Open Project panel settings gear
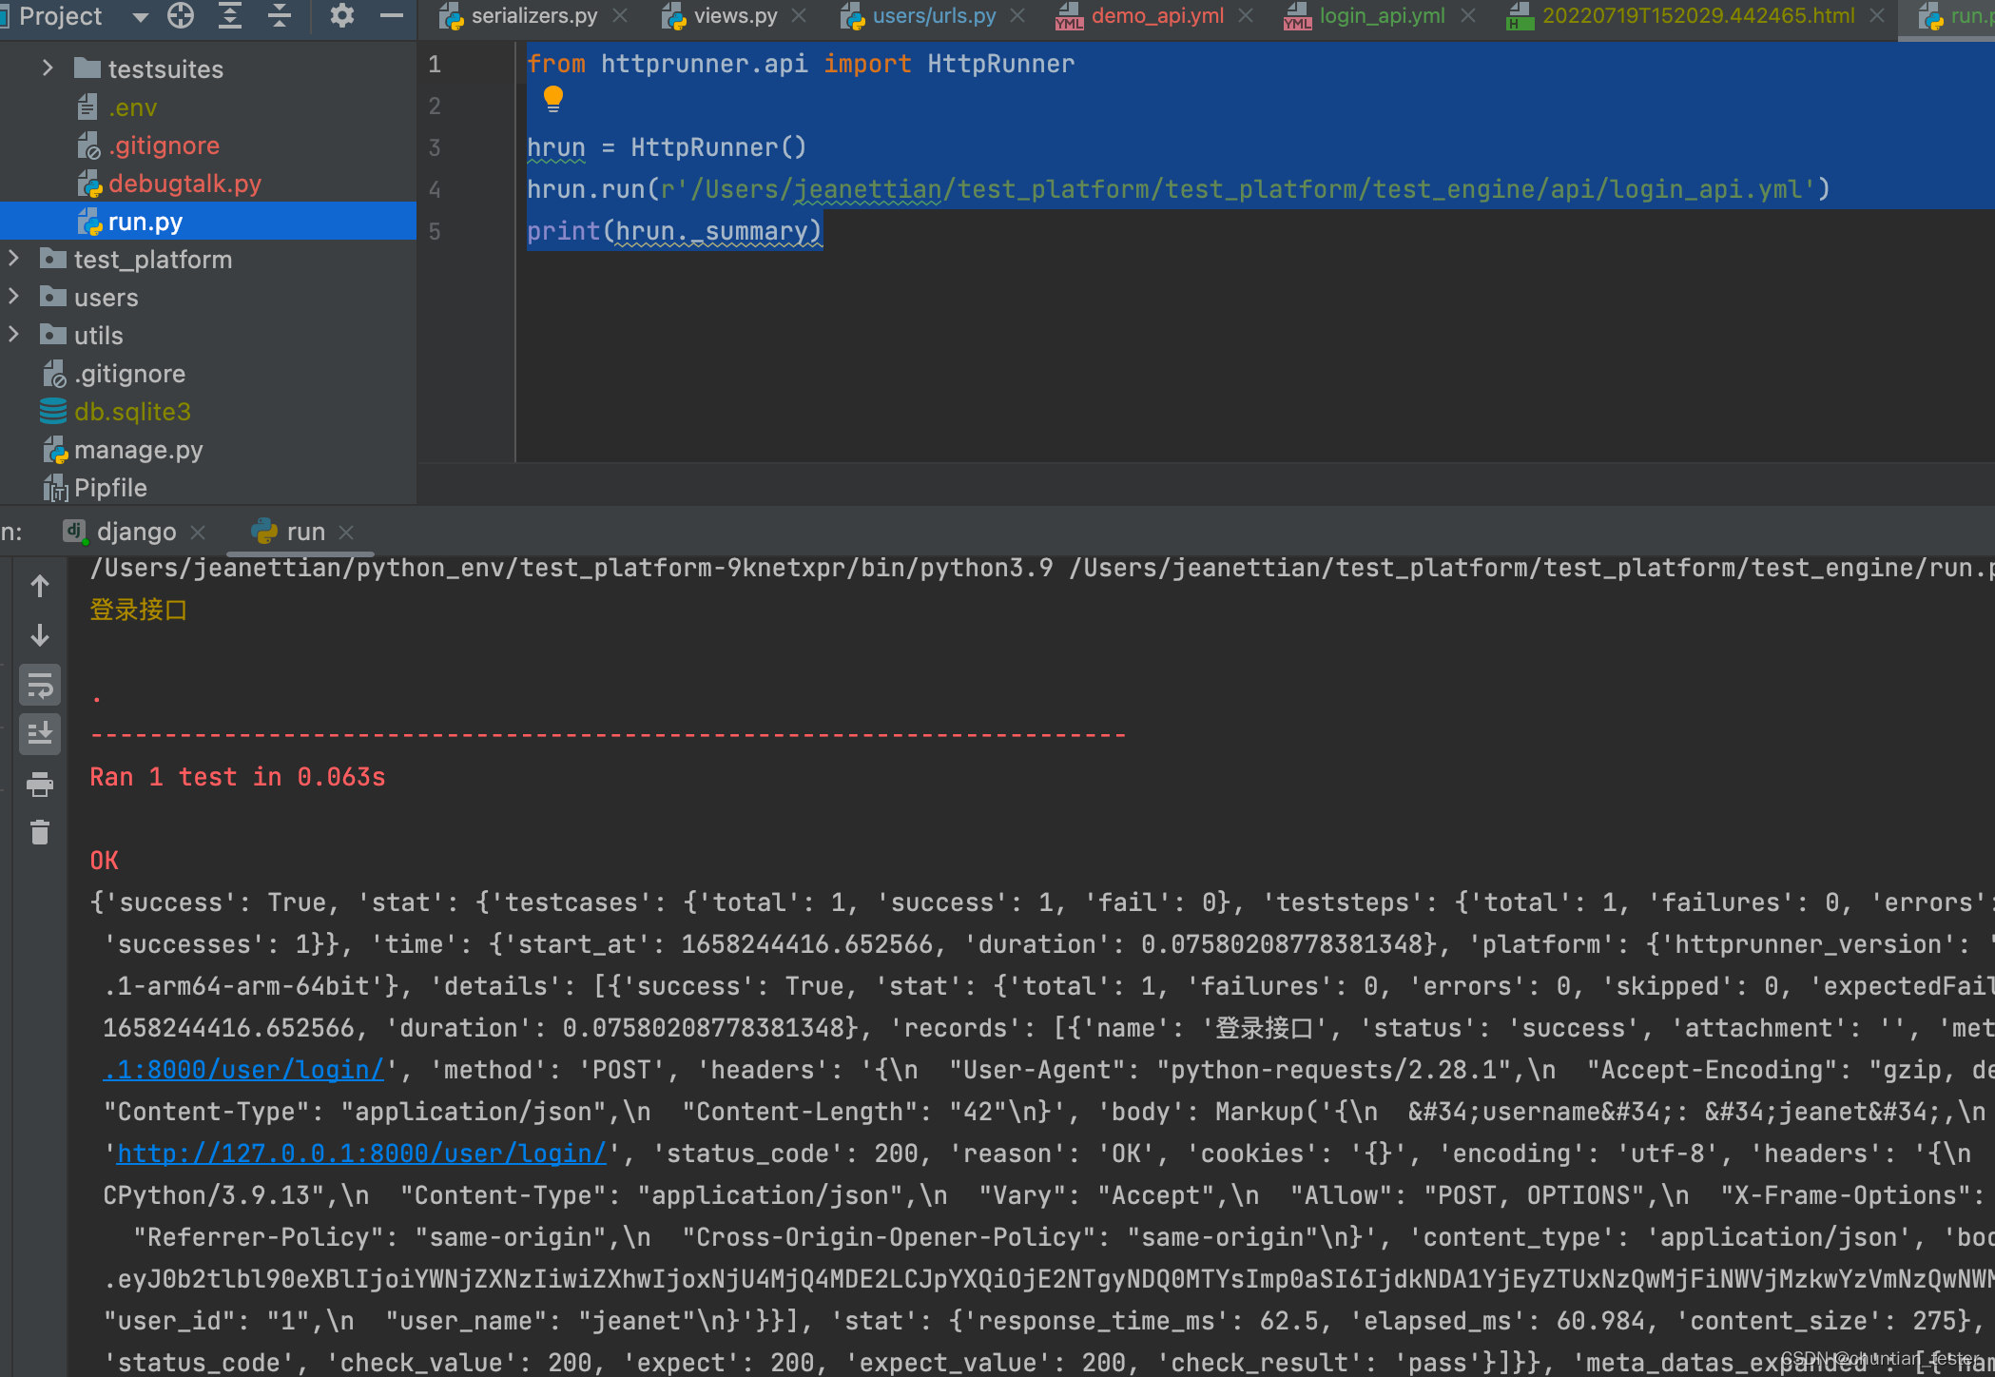The image size is (1995, 1377). [x=341, y=15]
